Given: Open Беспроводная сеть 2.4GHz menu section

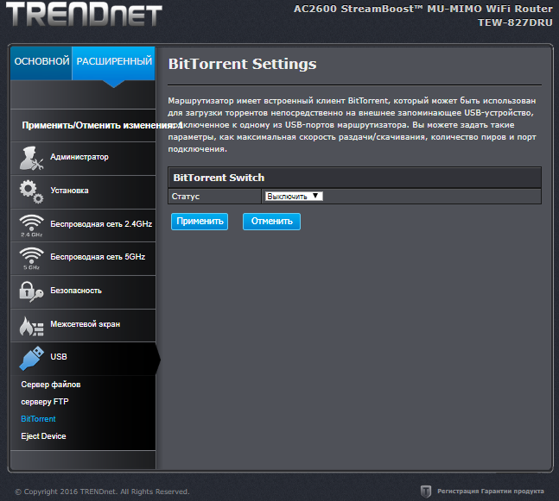Looking at the screenshot, I should coord(83,225).
